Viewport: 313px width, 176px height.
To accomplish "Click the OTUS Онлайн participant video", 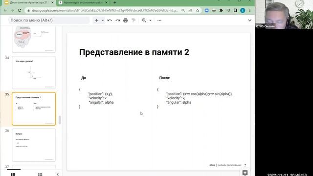I will [x=284, y=14].
